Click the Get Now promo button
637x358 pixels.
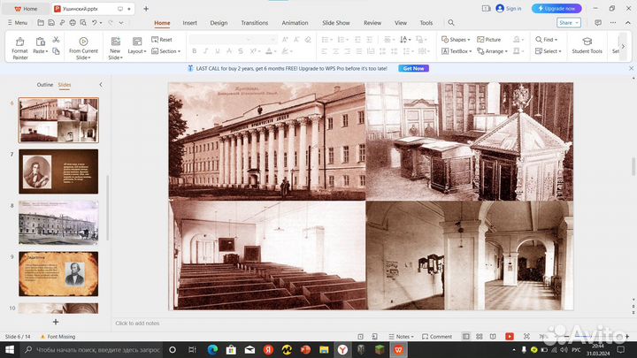(413, 69)
